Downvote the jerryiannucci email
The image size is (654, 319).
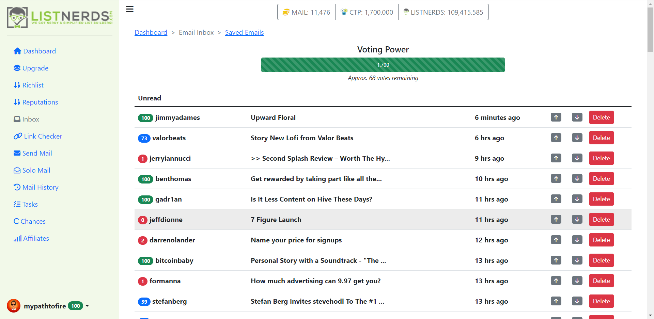click(x=577, y=158)
